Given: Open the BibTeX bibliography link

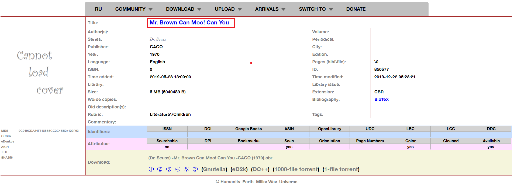Looking at the screenshot, I should click(x=382, y=100).
